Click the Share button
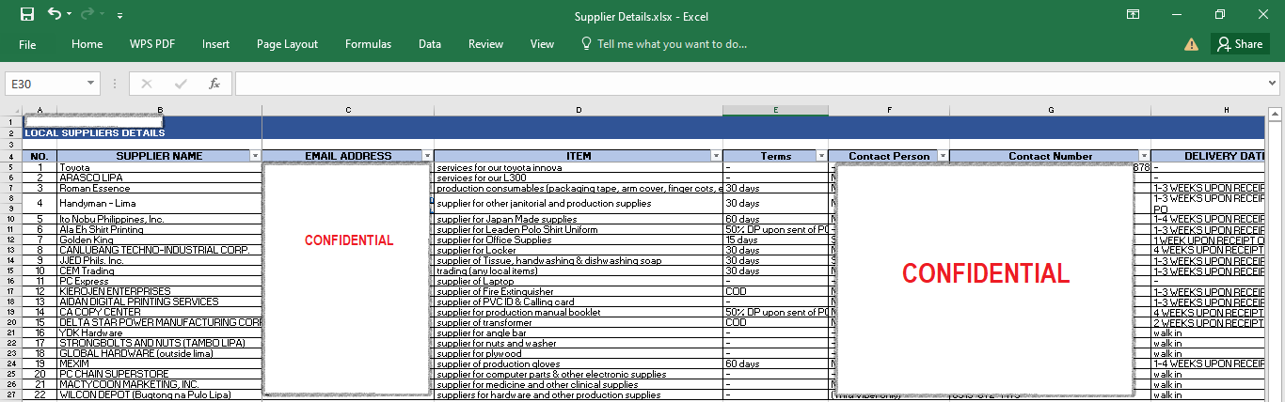The image size is (1285, 402). [x=1240, y=44]
